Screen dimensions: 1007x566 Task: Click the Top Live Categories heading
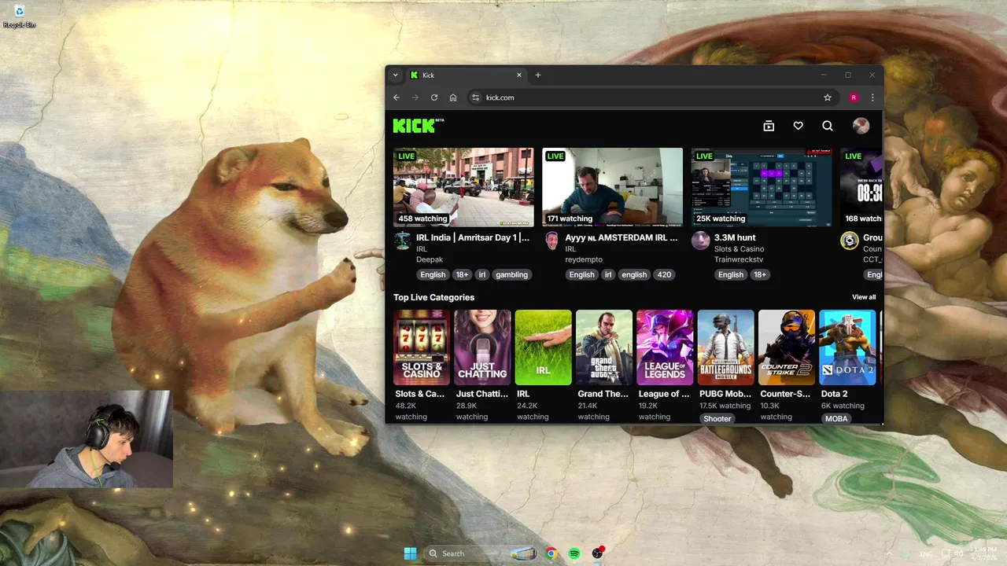point(433,297)
